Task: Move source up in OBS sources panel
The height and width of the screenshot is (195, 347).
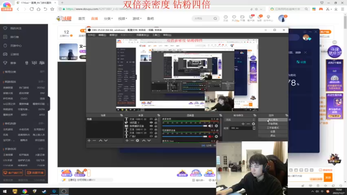Action: [144, 140]
